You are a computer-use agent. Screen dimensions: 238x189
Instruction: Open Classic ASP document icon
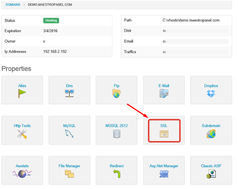click(x=211, y=174)
